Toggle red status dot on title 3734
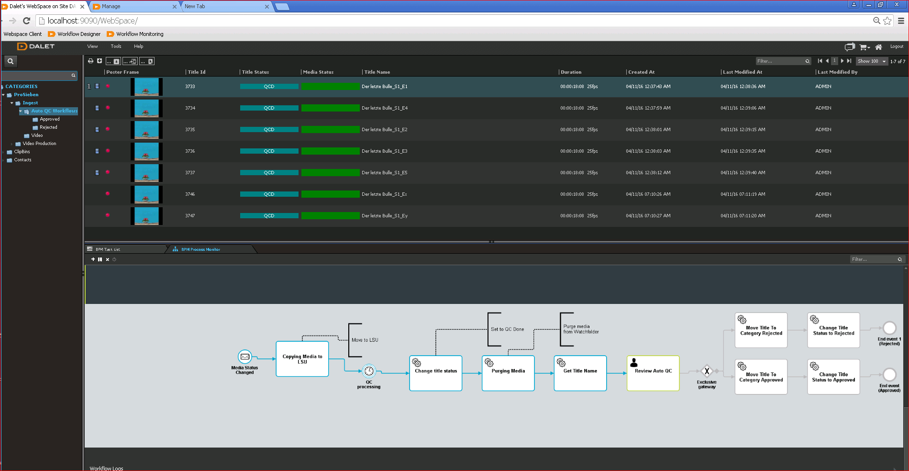The height and width of the screenshot is (471, 909). pyautogui.click(x=108, y=108)
